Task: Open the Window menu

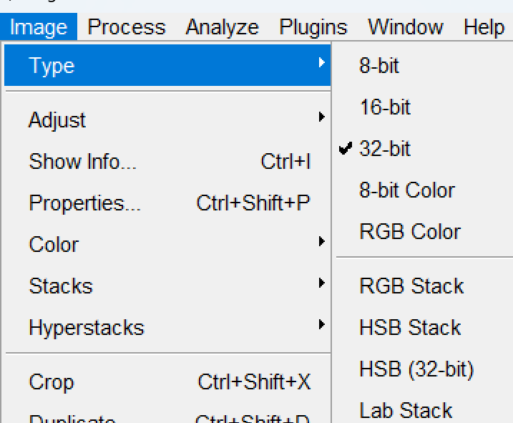Action: [405, 28]
